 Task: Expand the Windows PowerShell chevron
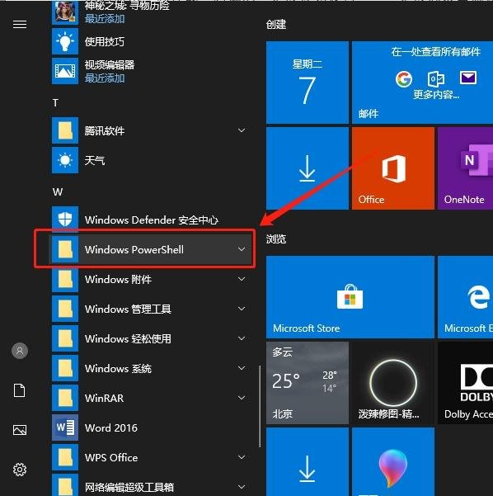pyautogui.click(x=242, y=249)
